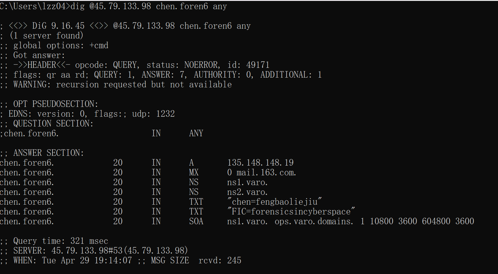
Task: Click the TXT value FIC=forensicsincyberspace
Action: (291, 211)
